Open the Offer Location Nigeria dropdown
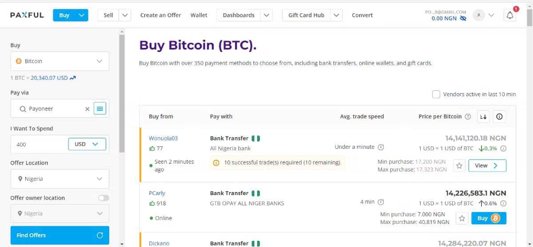The image size is (533, 247). point(60,179)
